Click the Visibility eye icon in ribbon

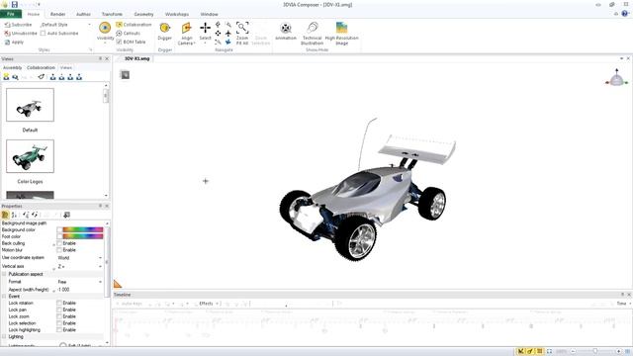(x=105, y=28)
